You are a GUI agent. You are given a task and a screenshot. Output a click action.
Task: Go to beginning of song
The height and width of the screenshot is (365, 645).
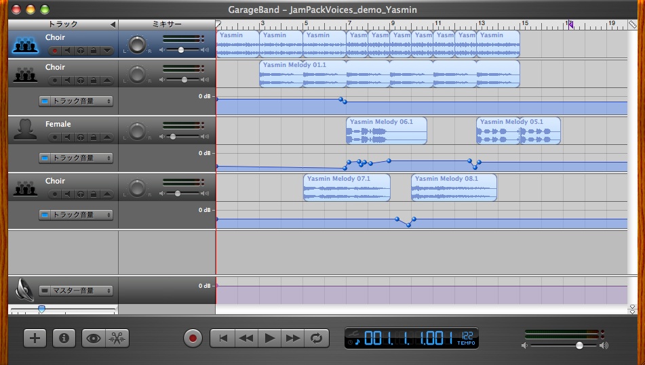coord(222,339)
